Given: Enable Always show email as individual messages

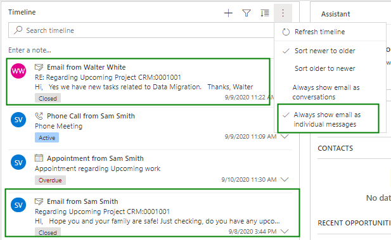Looking at the screenshot, I should (x=328, y=120).
